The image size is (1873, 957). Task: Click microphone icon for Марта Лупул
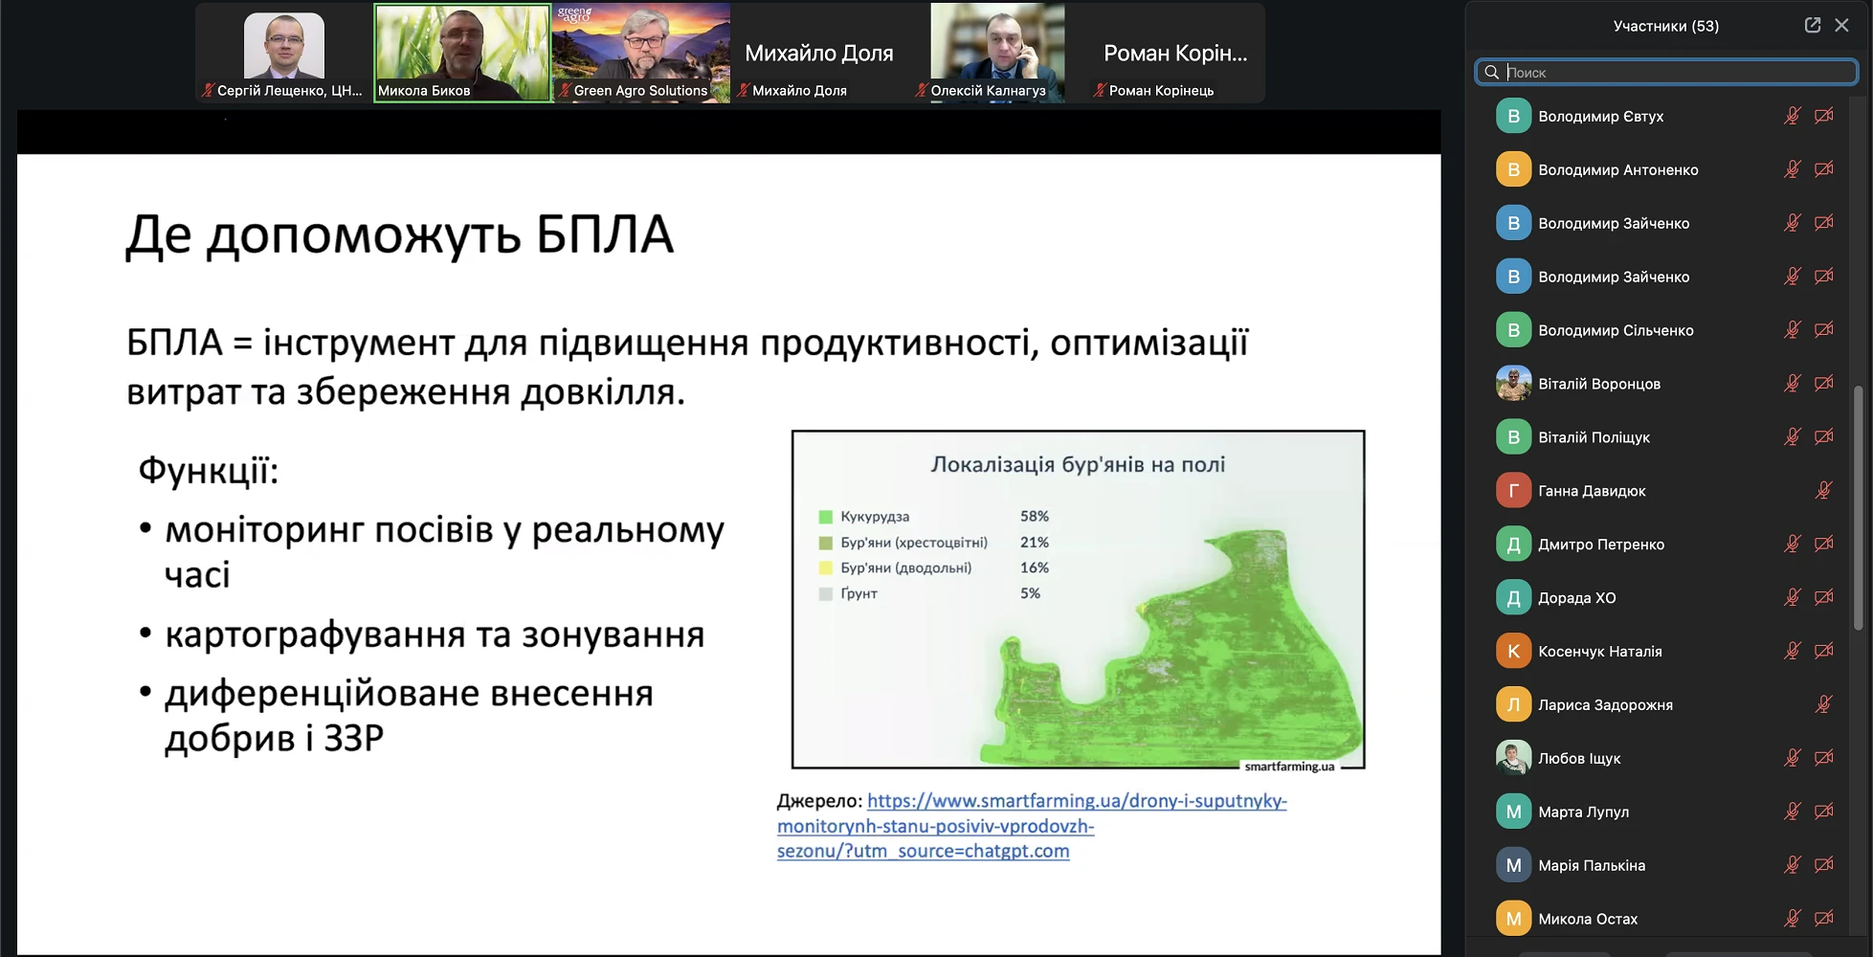[1793, 812]
